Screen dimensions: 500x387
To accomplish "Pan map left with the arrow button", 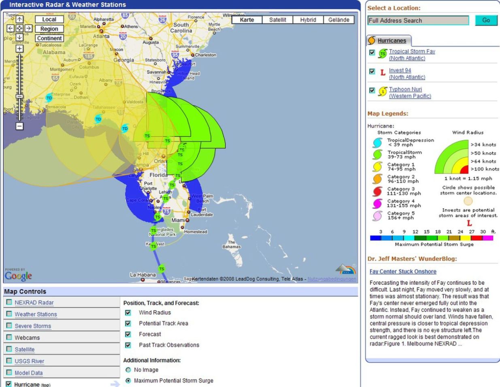I will (x=11, y=28).
